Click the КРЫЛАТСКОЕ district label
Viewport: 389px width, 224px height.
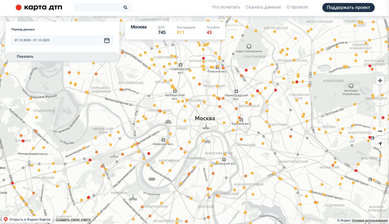tap(44, 111)
